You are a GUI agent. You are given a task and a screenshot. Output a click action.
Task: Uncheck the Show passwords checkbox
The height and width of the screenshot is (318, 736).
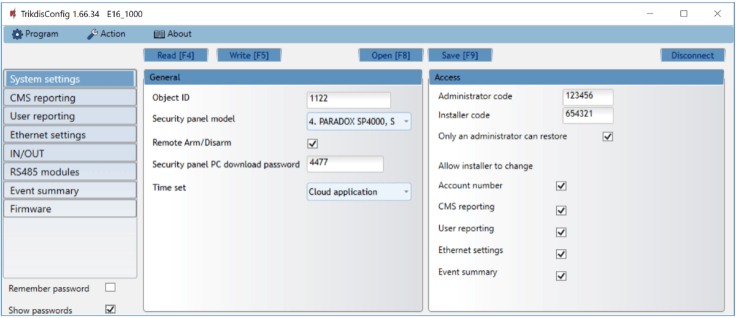point(110,309)
